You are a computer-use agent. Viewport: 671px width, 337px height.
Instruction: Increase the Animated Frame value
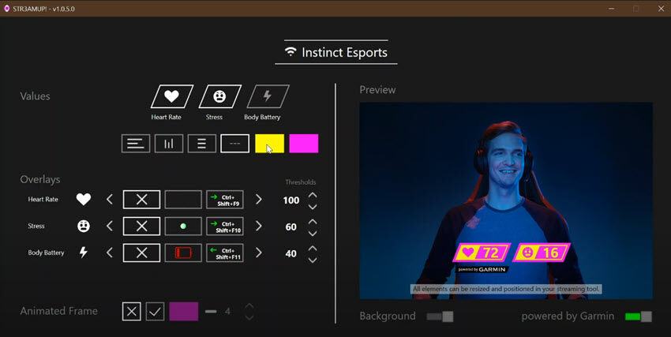click(249, 306)
